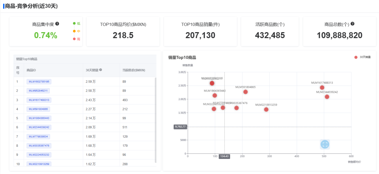Image resolution: width=379 pixels, height=174 pixels.
Task: Click the 0.74% concentration value
Action: [46, 35]
